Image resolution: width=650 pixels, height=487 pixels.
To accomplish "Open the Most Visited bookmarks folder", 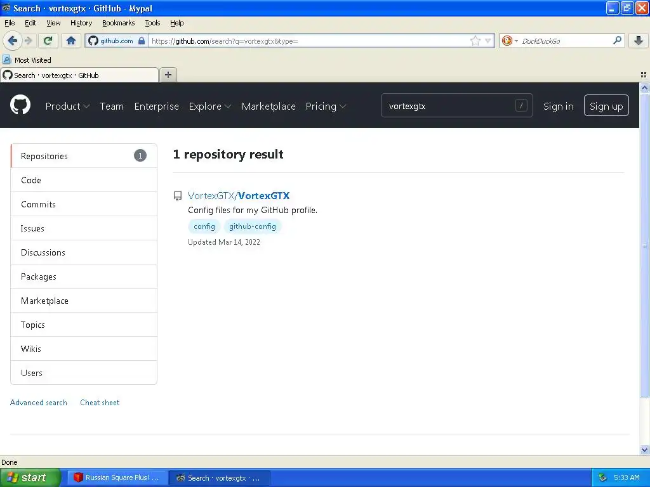I will pyautogui.click(x=27, y=60).
